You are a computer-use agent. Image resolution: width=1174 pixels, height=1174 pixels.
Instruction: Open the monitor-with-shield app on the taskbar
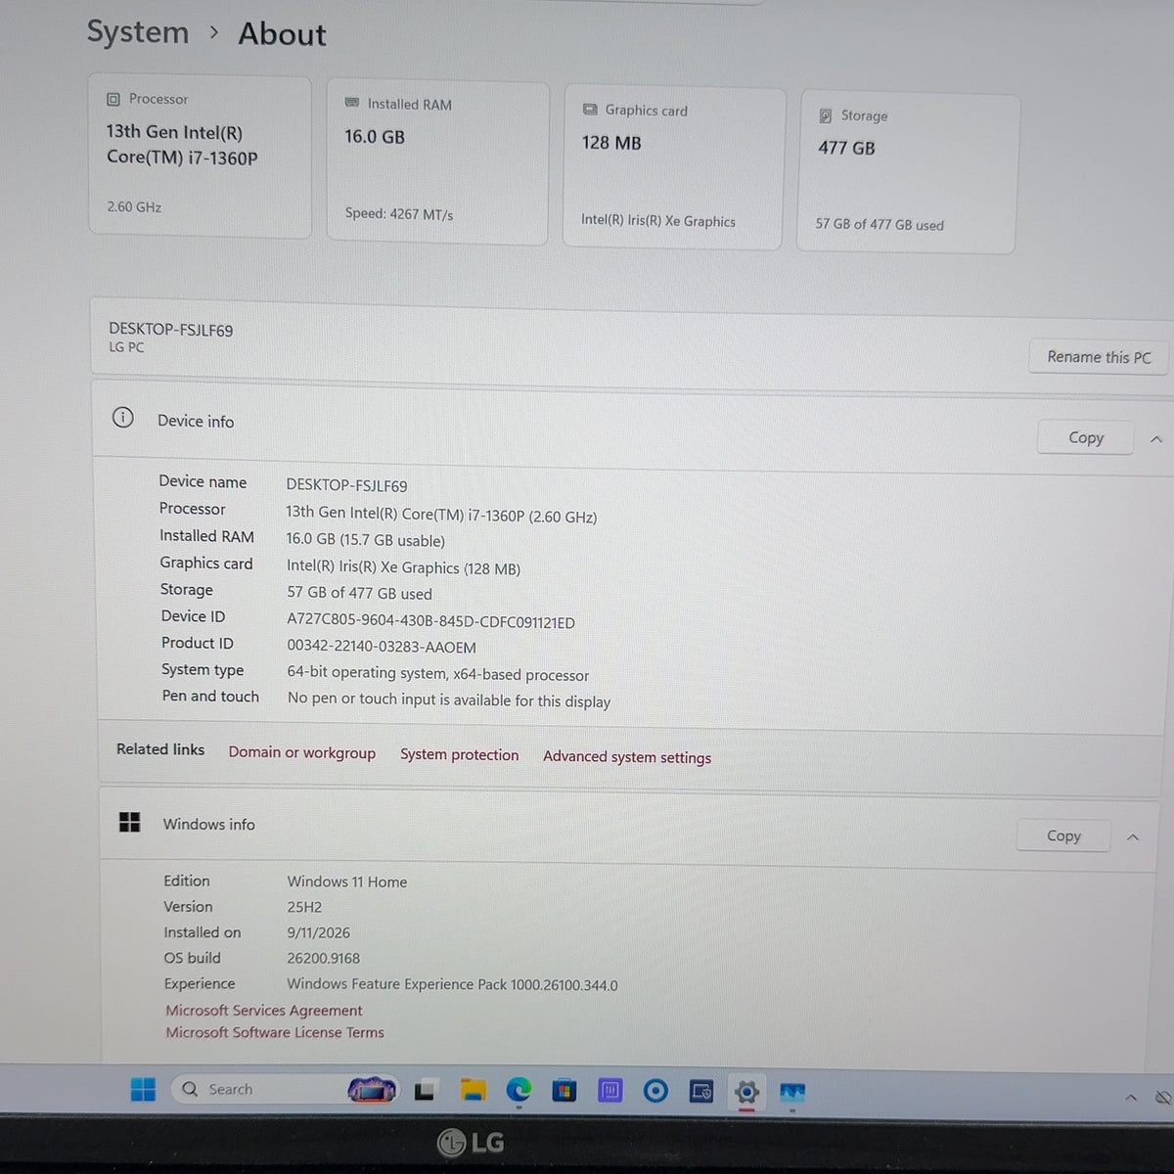tap(701, 1091)
